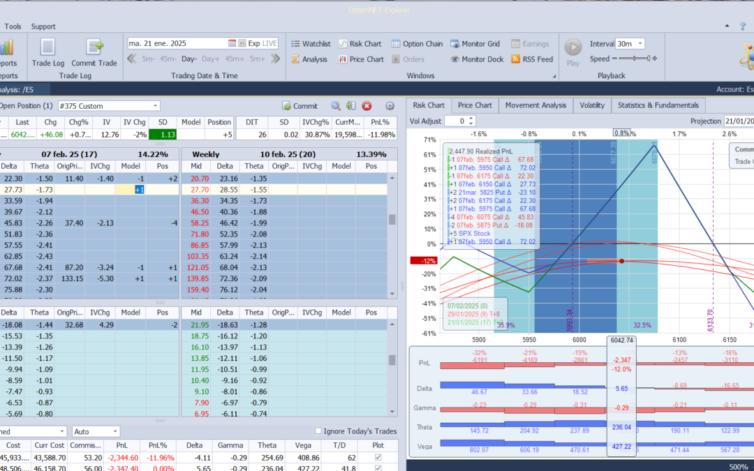Jump forward with the double right arrow

click(x=276, y=59)
